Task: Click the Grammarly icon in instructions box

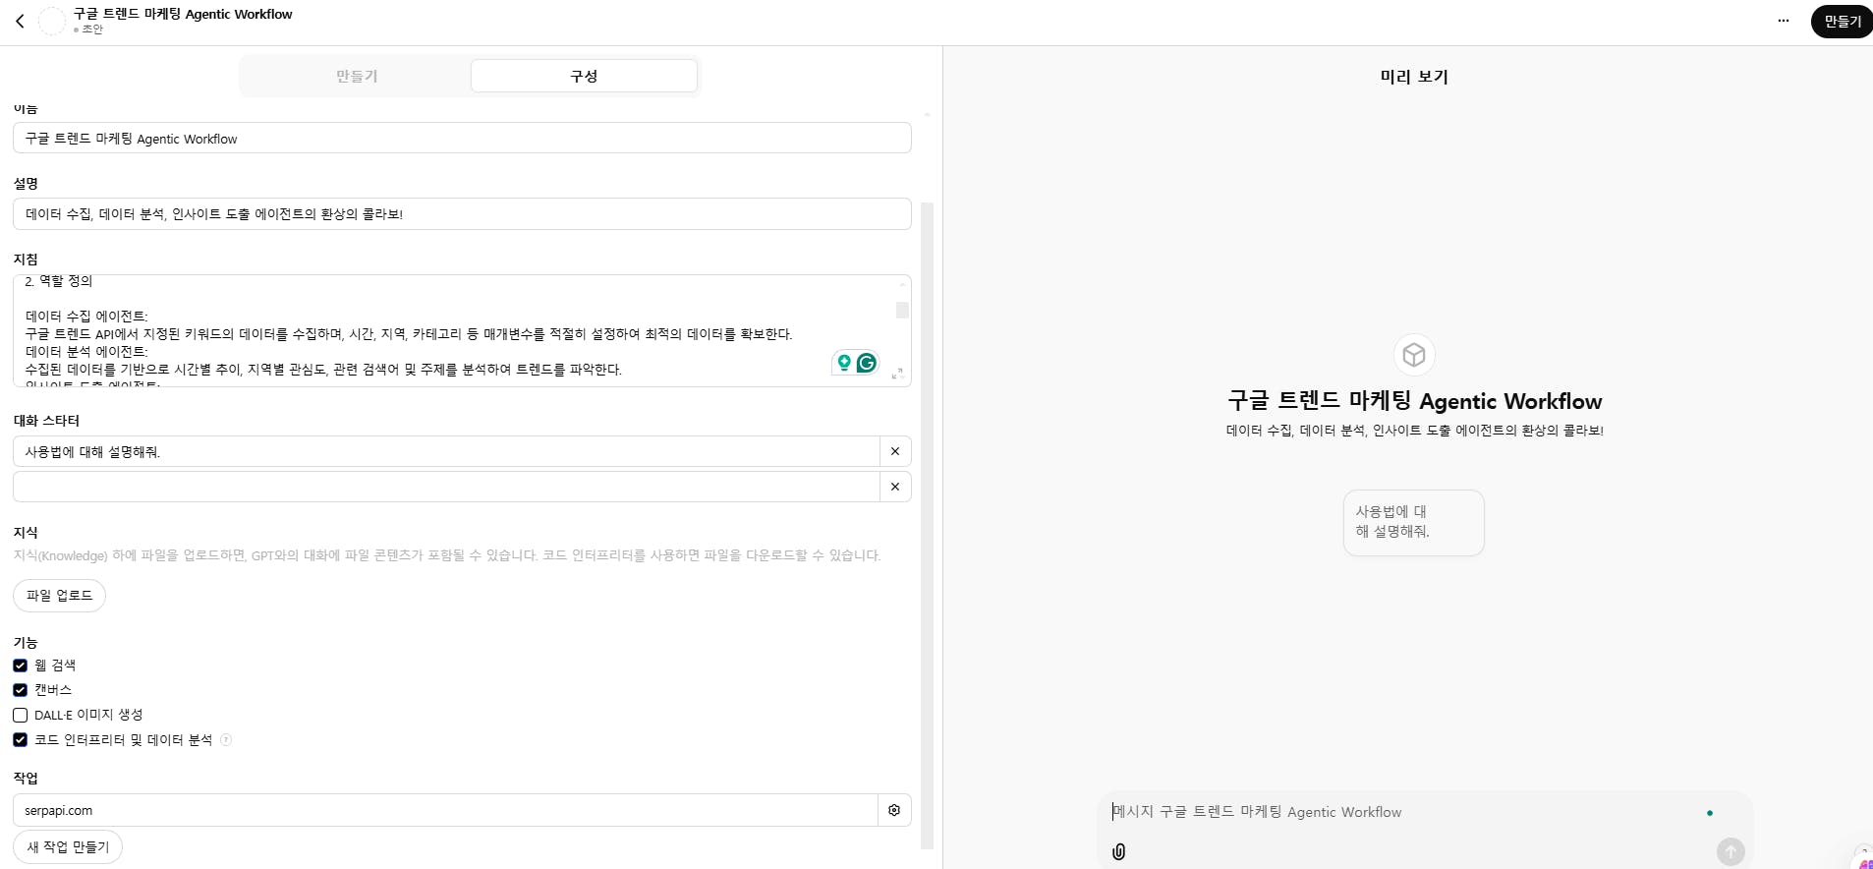Action: 867,363
